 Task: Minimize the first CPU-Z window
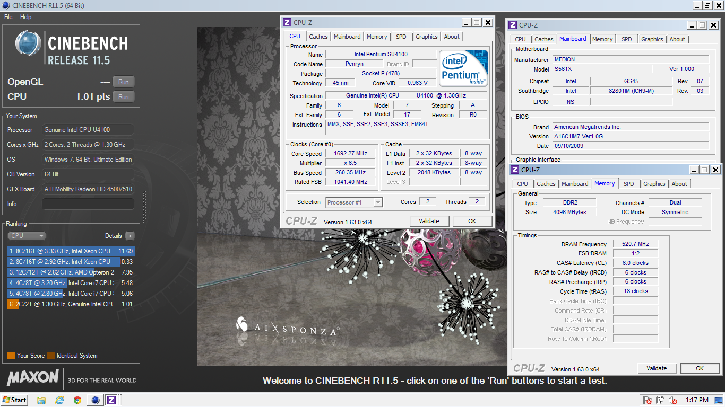[466, 22]
